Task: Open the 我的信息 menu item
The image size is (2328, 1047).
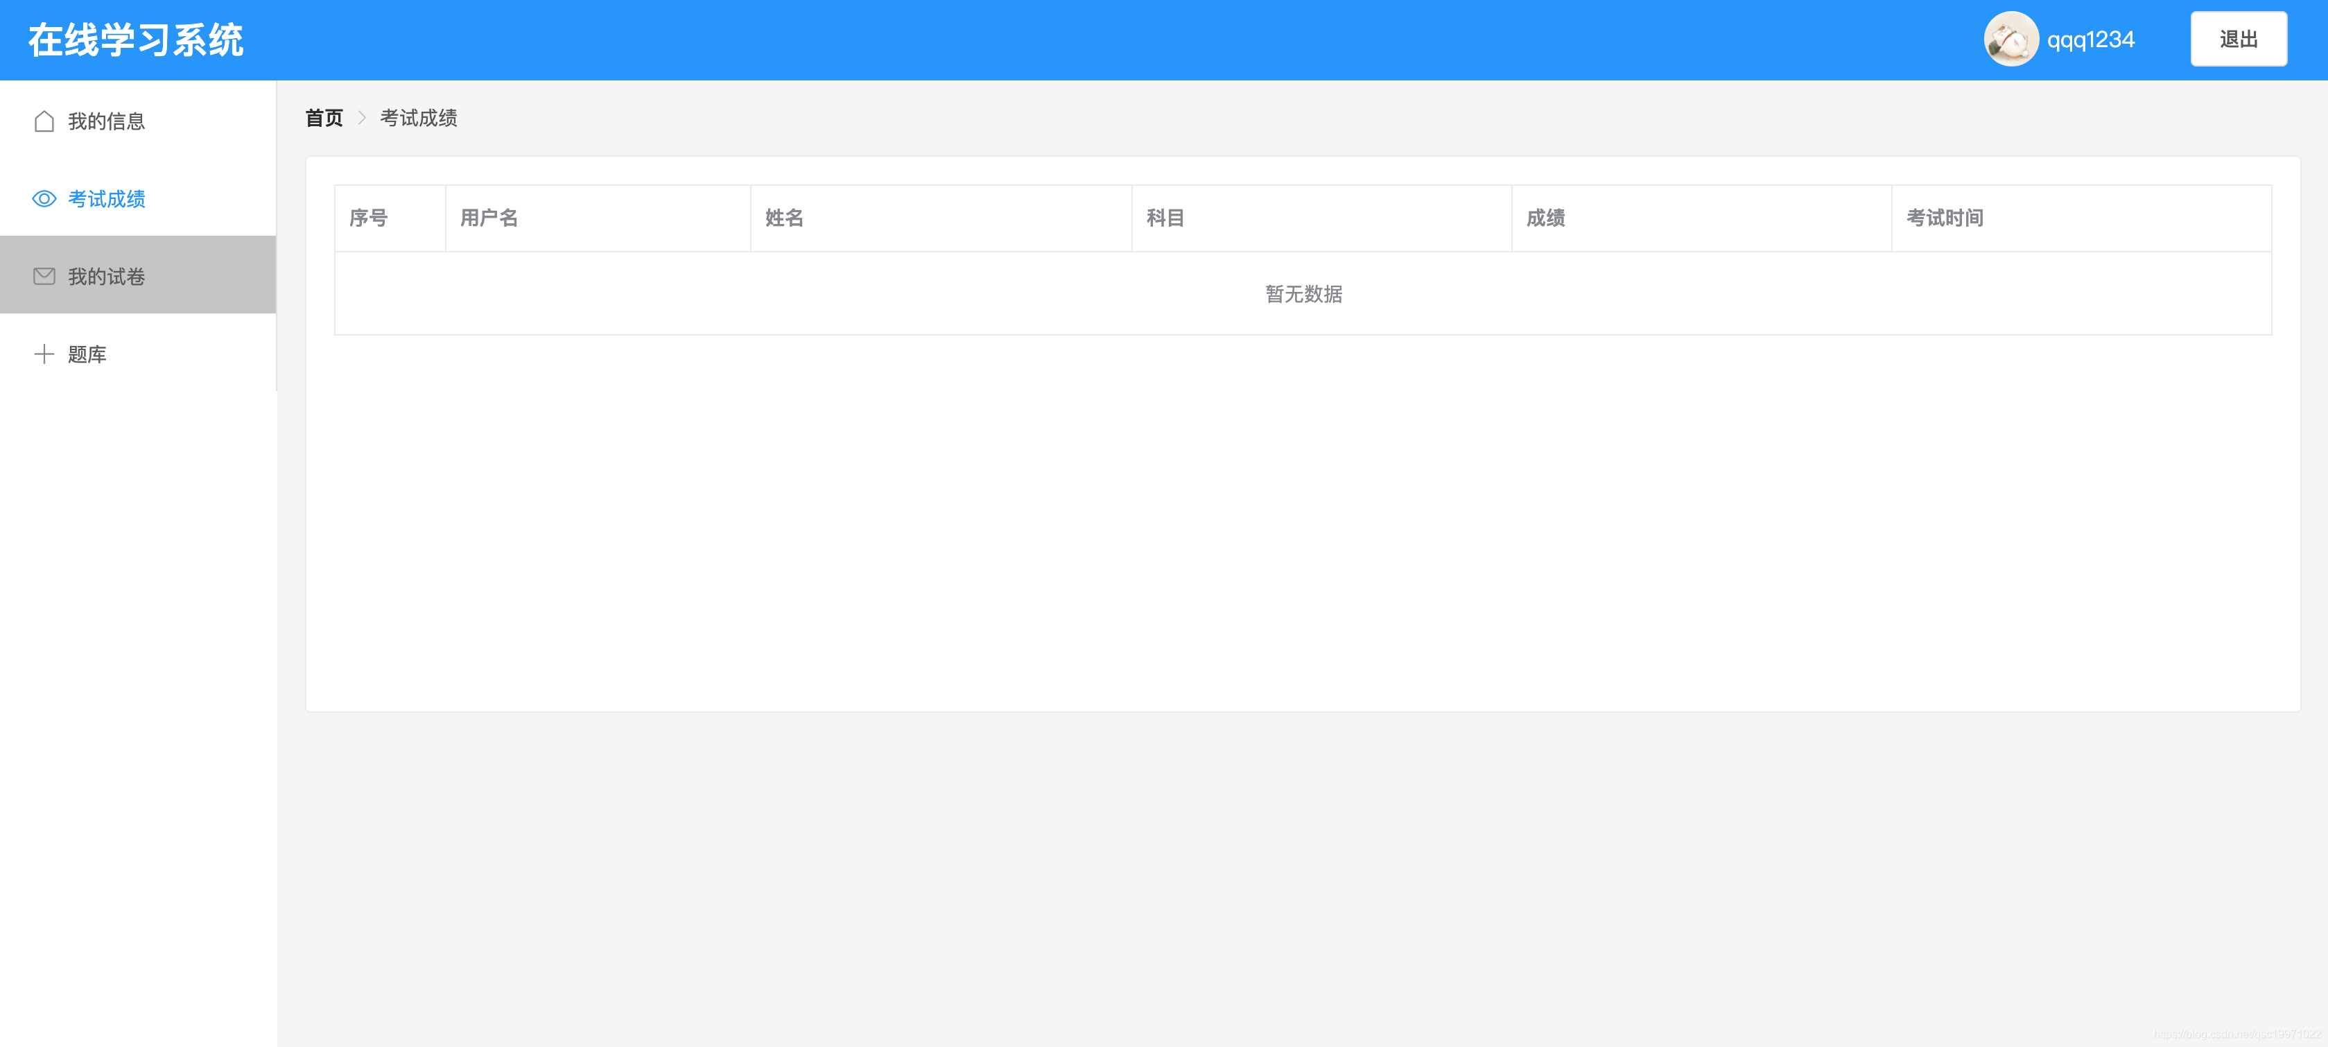Action: 107,121
